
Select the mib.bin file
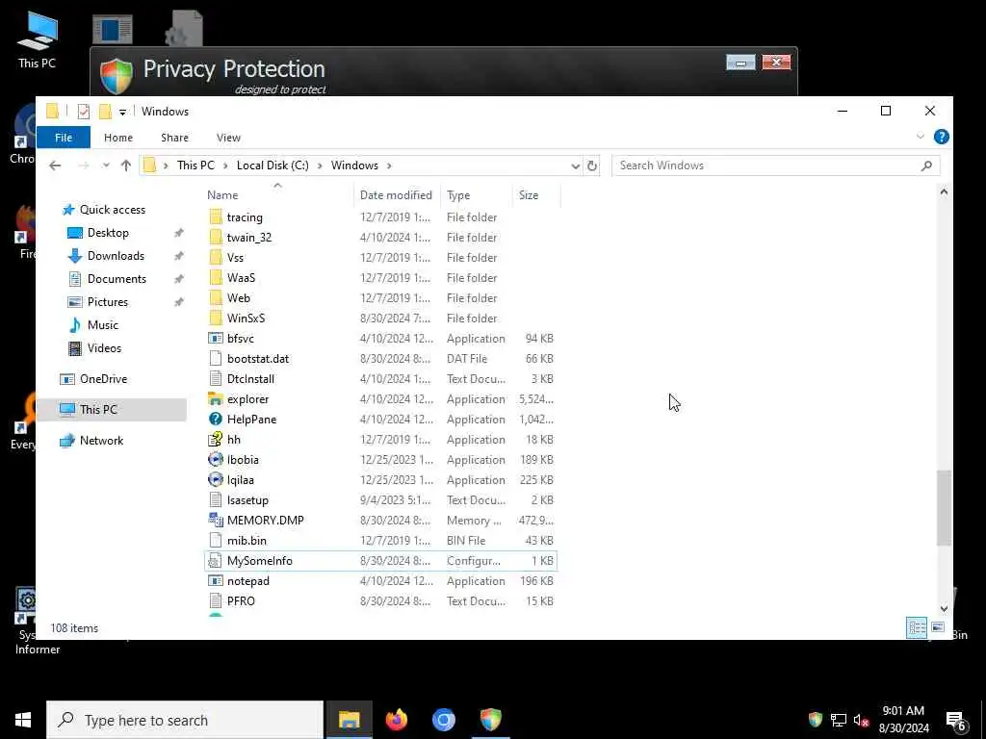click(x=246, y=541)
